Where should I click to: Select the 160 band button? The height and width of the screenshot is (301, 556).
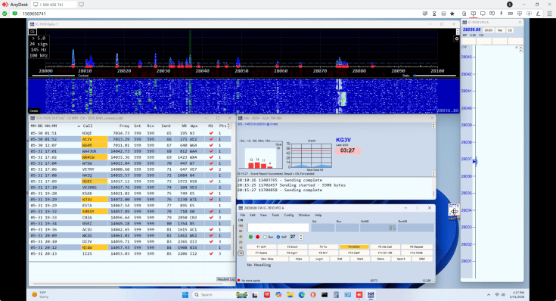tap(241, 225)
